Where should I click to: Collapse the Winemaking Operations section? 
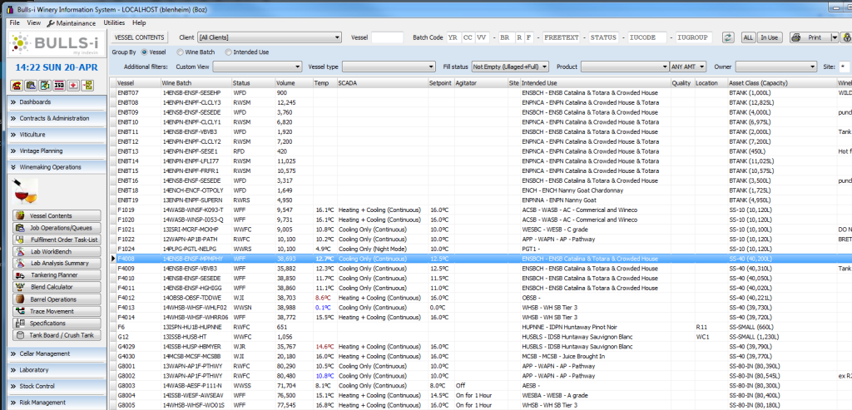pos(57,167)
